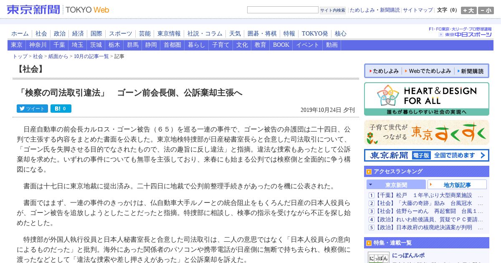Click Webでためしよみ in sidebar box
501x263 pixels.
(x=428, y=71)
